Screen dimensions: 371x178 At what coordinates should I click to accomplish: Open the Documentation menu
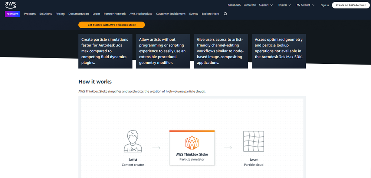pos(79,14)
